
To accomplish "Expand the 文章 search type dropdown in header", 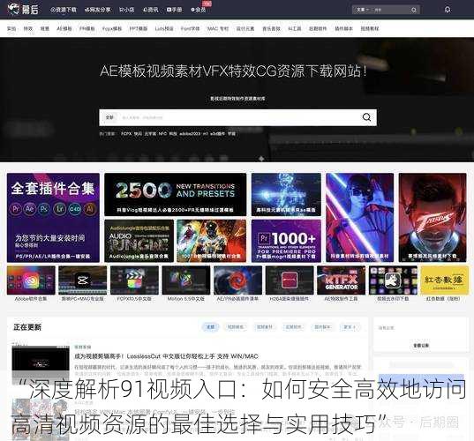I will click(363, 10).
